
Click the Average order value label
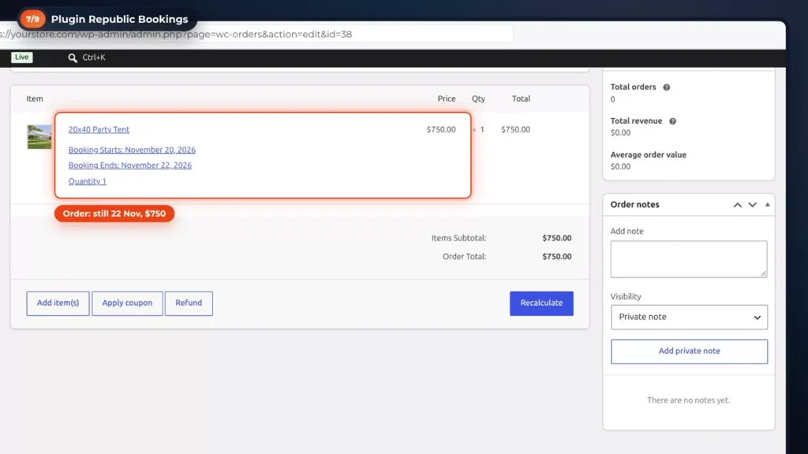[x=649, y=155]
